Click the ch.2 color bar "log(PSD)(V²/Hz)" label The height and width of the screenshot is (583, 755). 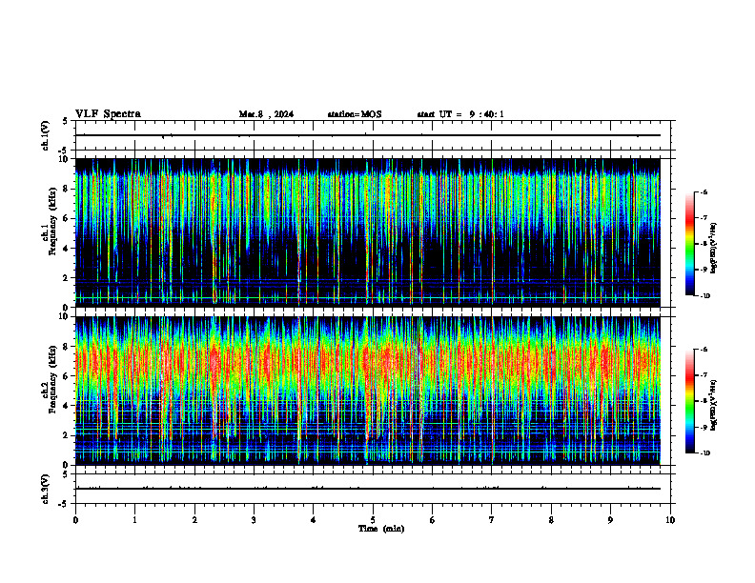click(714, 405)
